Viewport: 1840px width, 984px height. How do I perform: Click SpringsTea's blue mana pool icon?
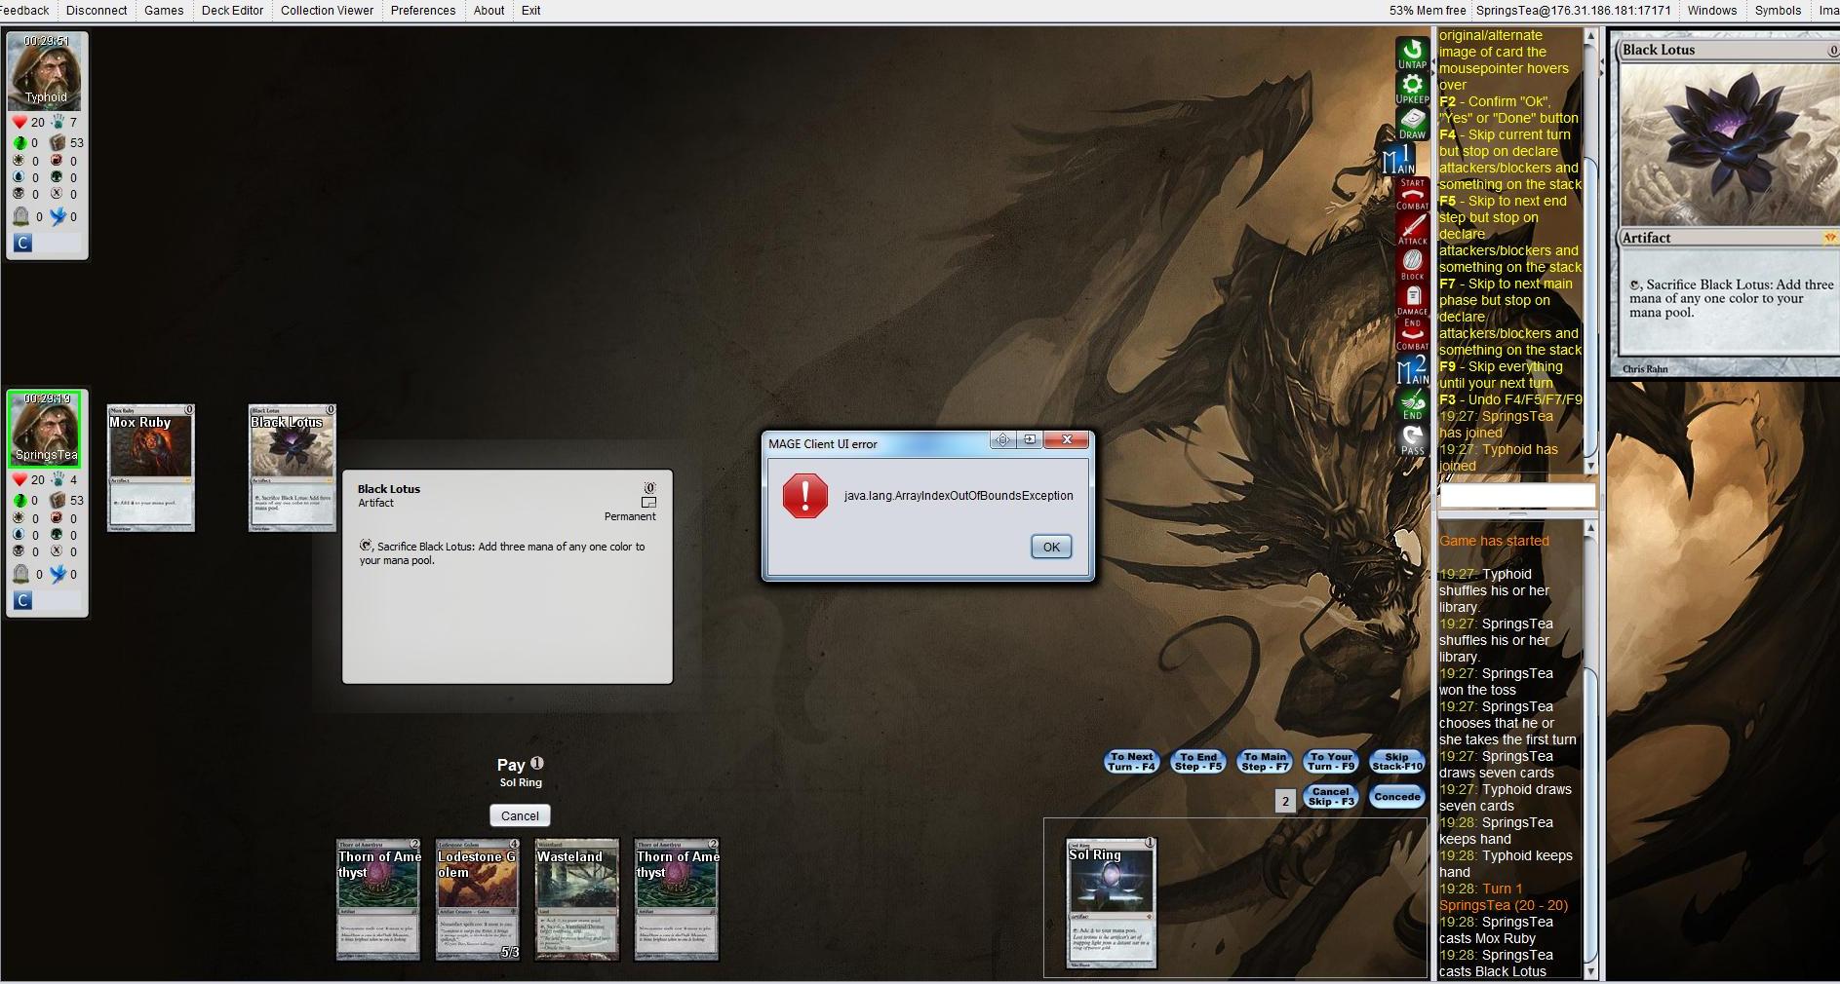pos(19,534)
